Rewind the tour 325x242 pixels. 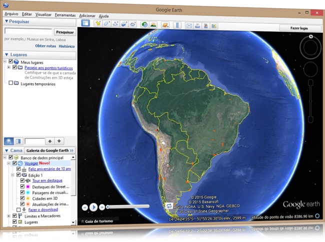(x=85, y=207)
